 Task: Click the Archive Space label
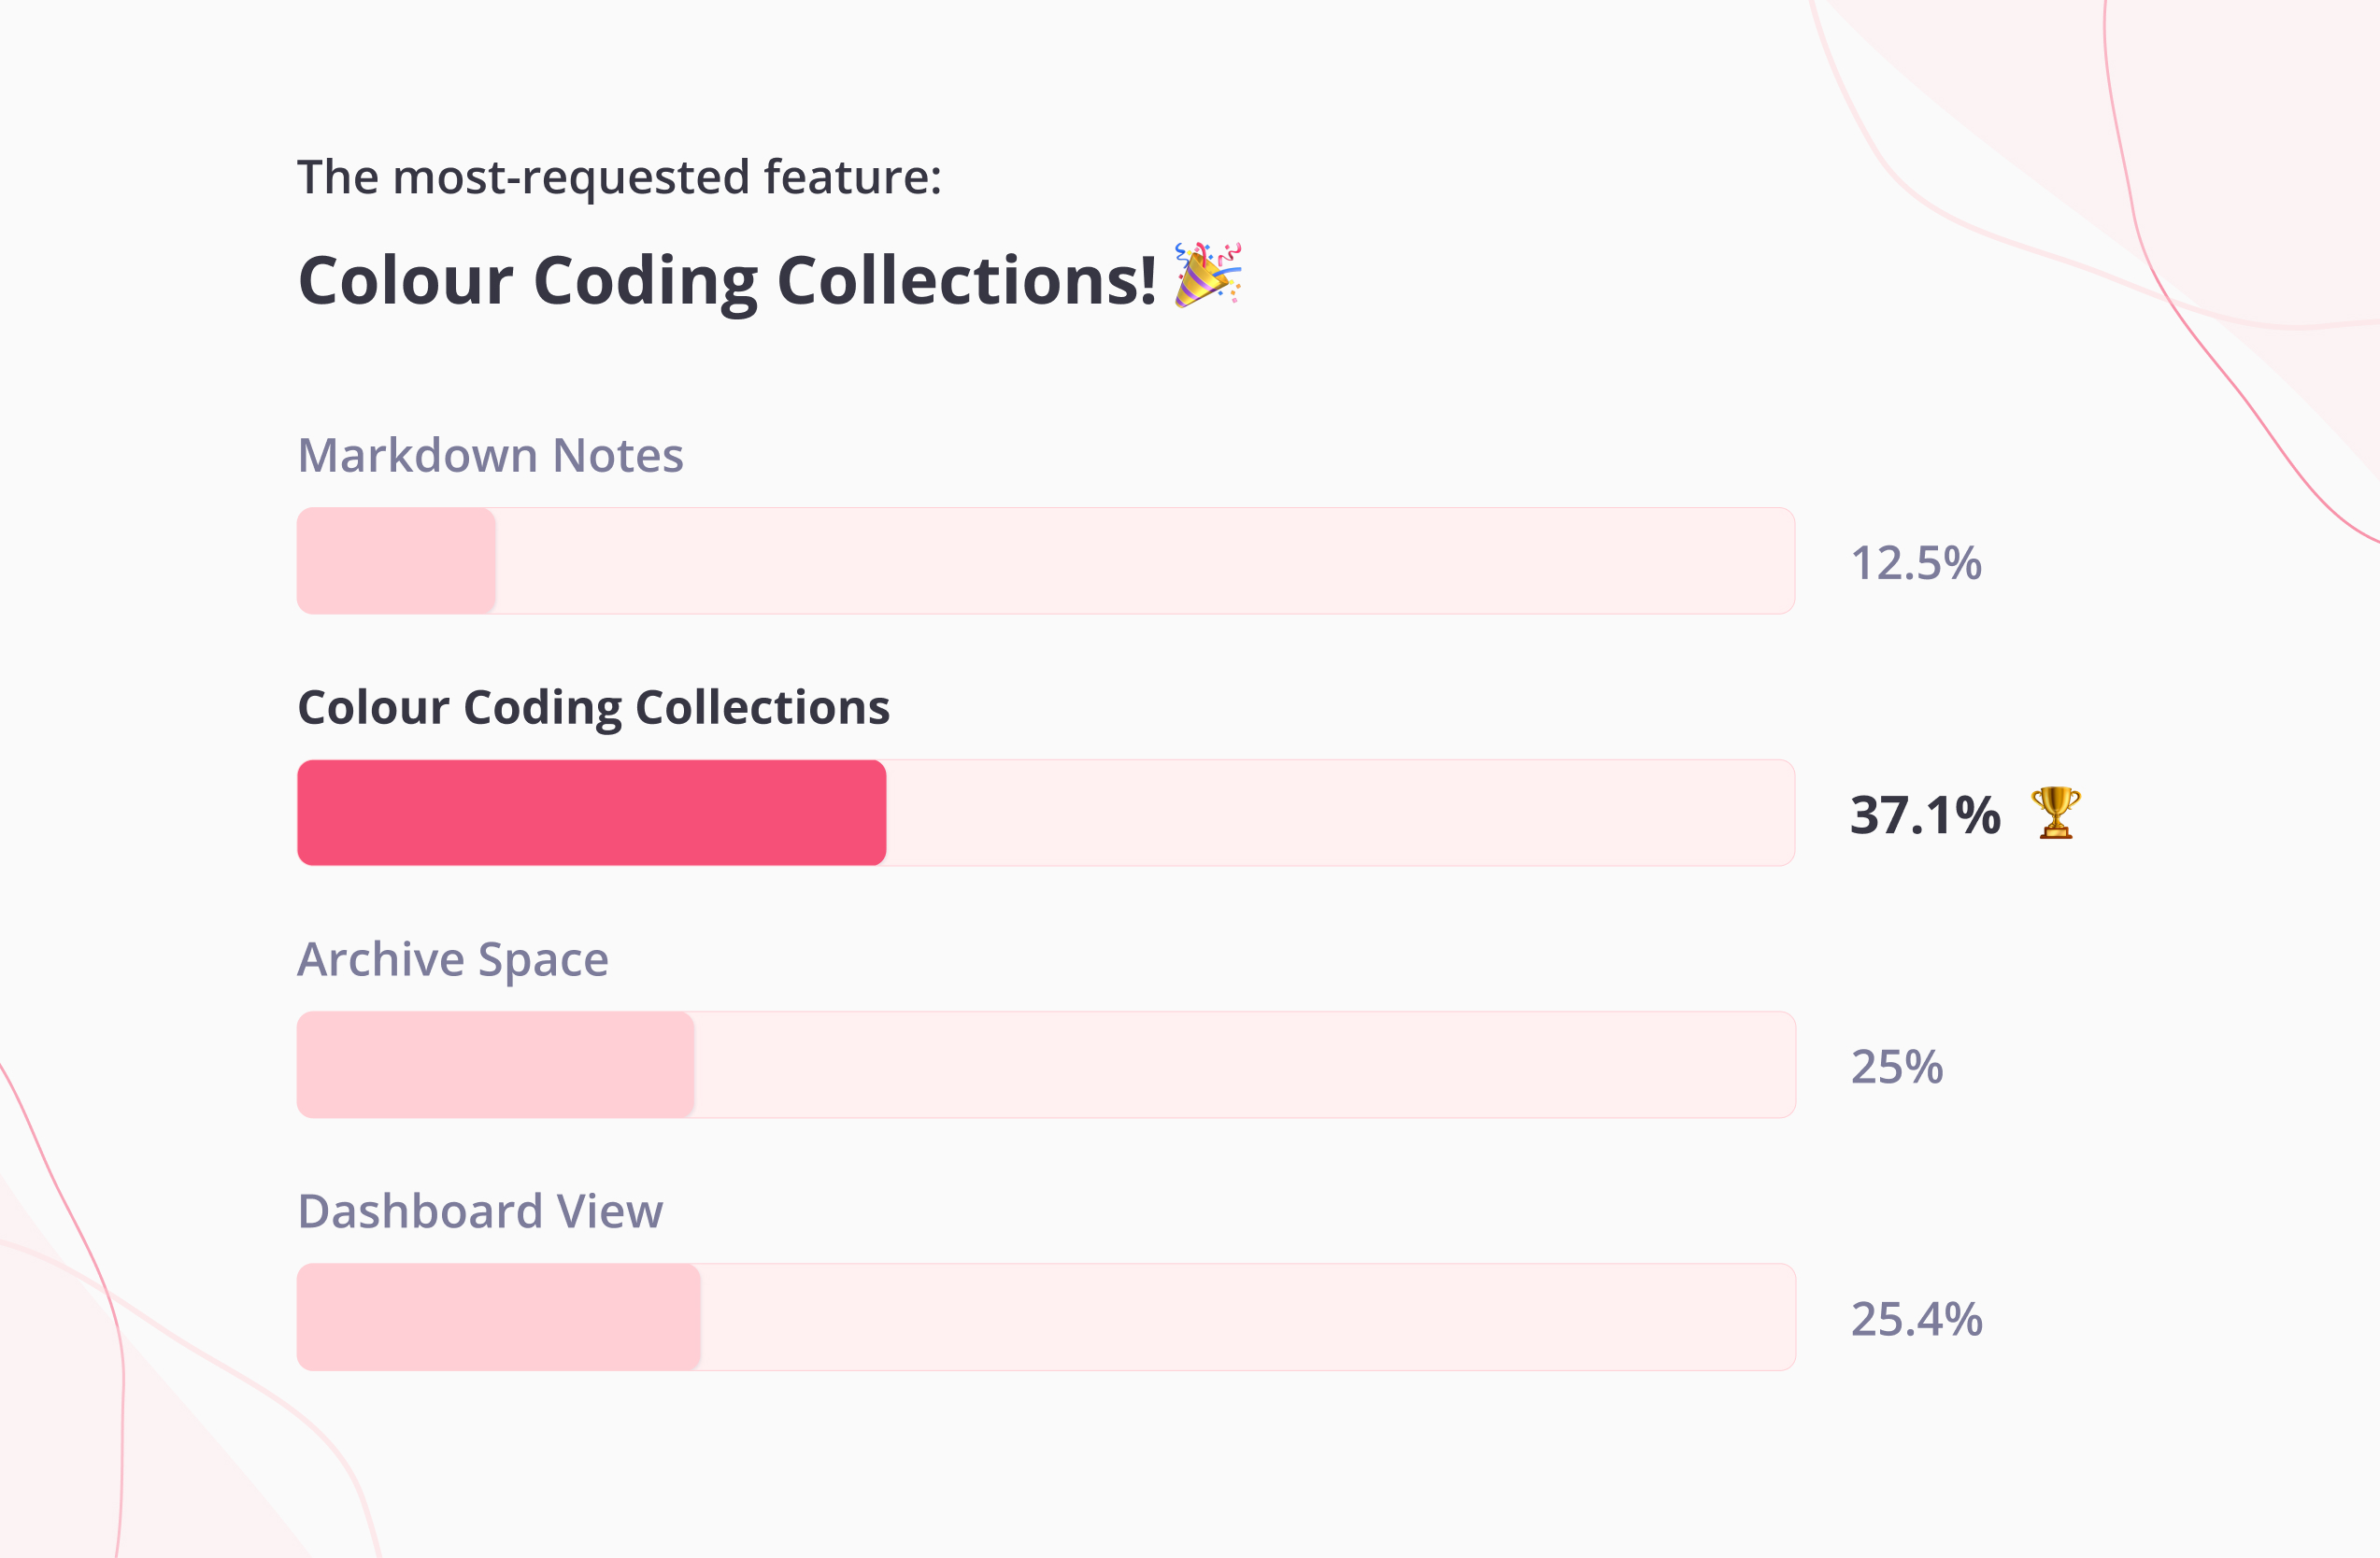coord(453,959)
